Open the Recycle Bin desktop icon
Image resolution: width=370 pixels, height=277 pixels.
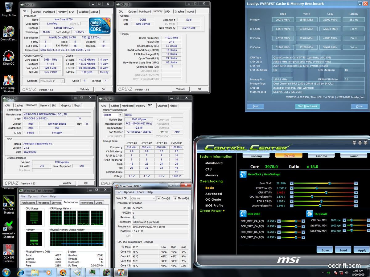pos(9,8)
